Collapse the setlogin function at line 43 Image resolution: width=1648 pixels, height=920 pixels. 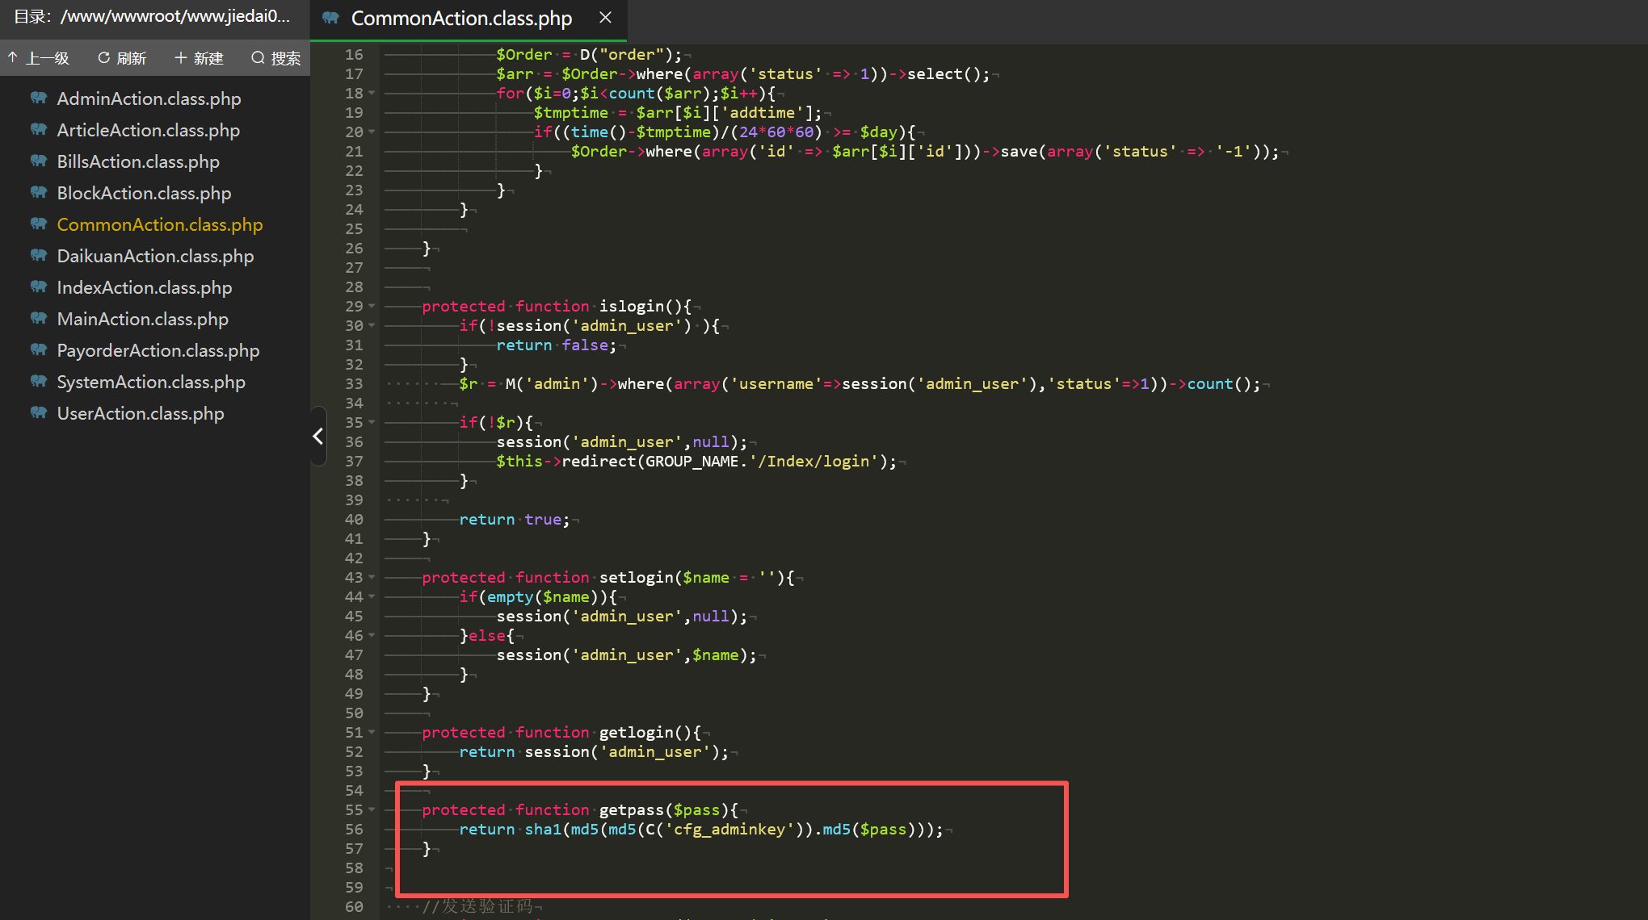[x=372, y=578]
